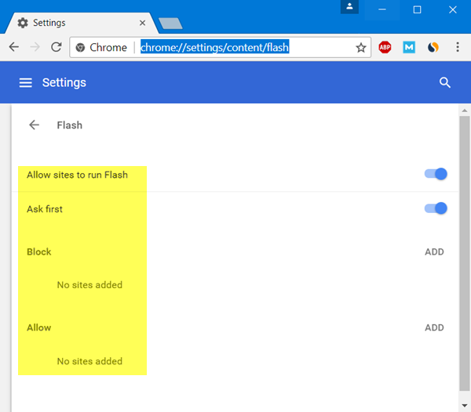Open the Adblock Plus extension icon
The width and height of the screenshot is (471, 412).
(385, 47)
